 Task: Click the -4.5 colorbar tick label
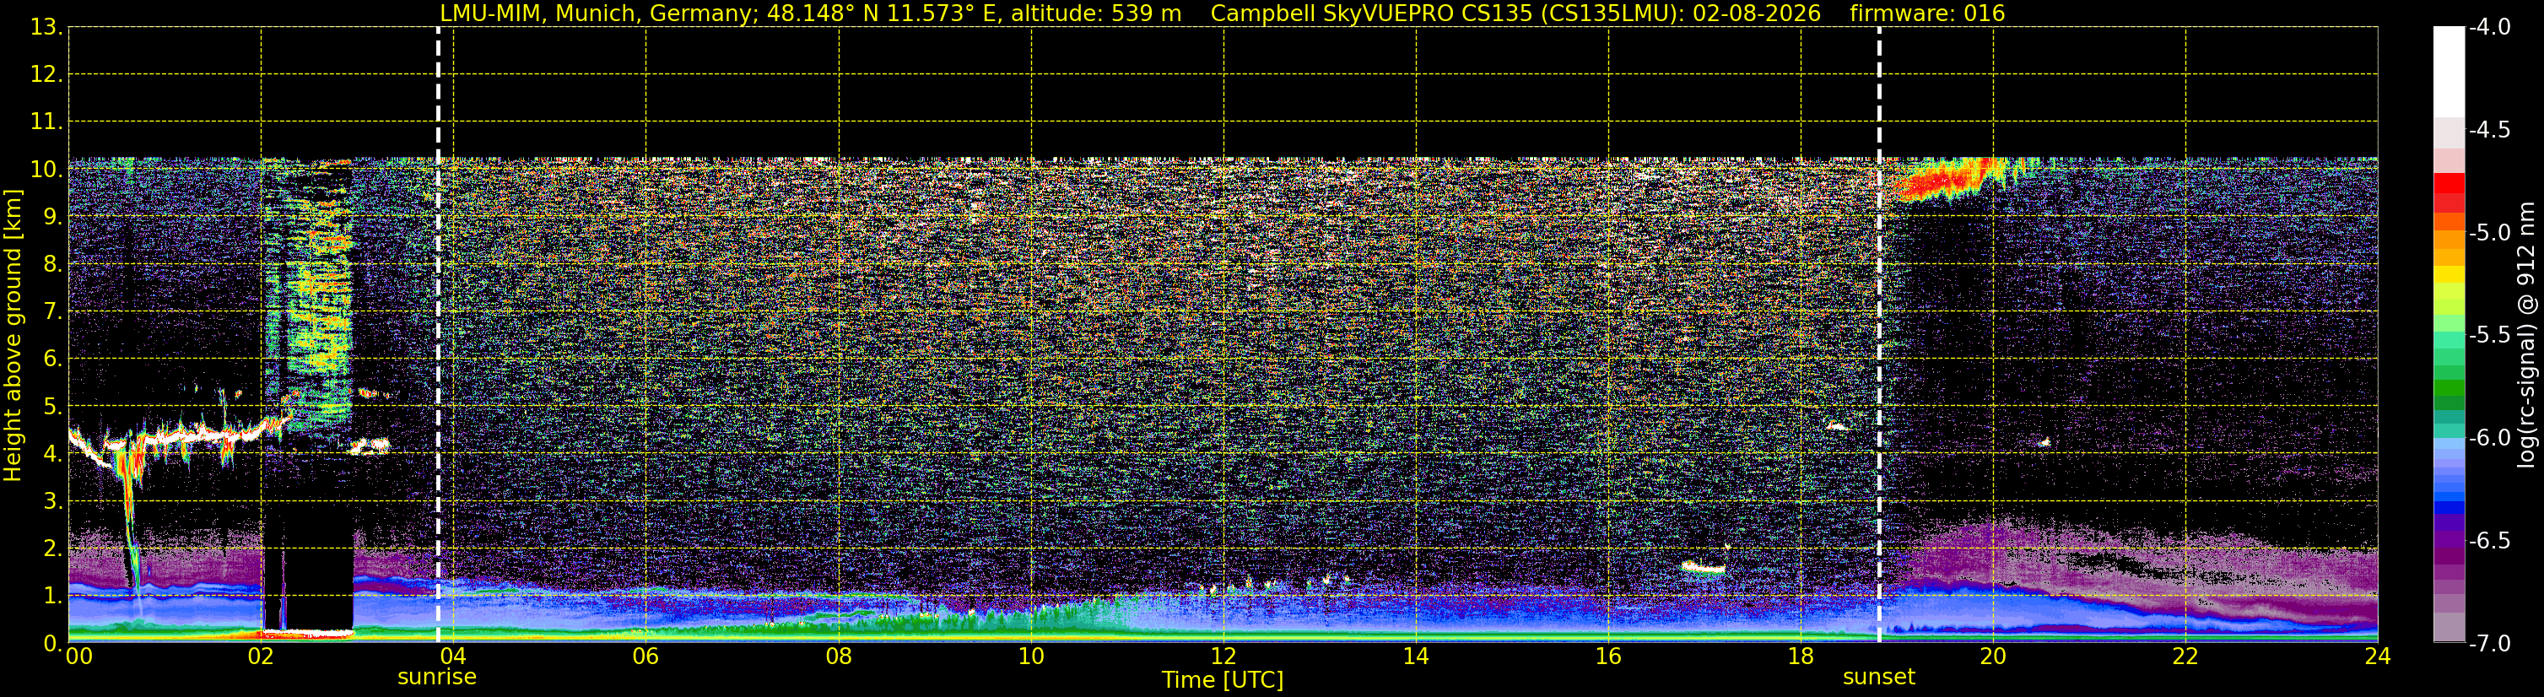(2488, 130)
